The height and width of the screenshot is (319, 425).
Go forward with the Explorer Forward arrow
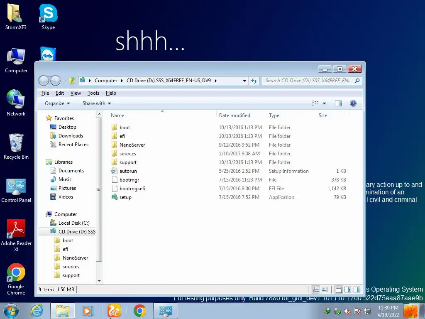pyautogui.click(x=55, y=81)
